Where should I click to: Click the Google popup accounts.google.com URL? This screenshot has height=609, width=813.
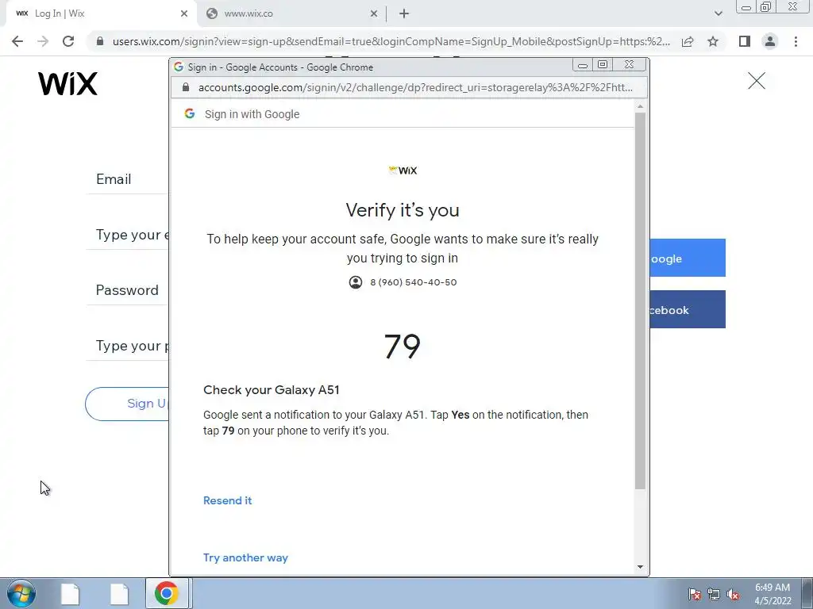(415, 87)
